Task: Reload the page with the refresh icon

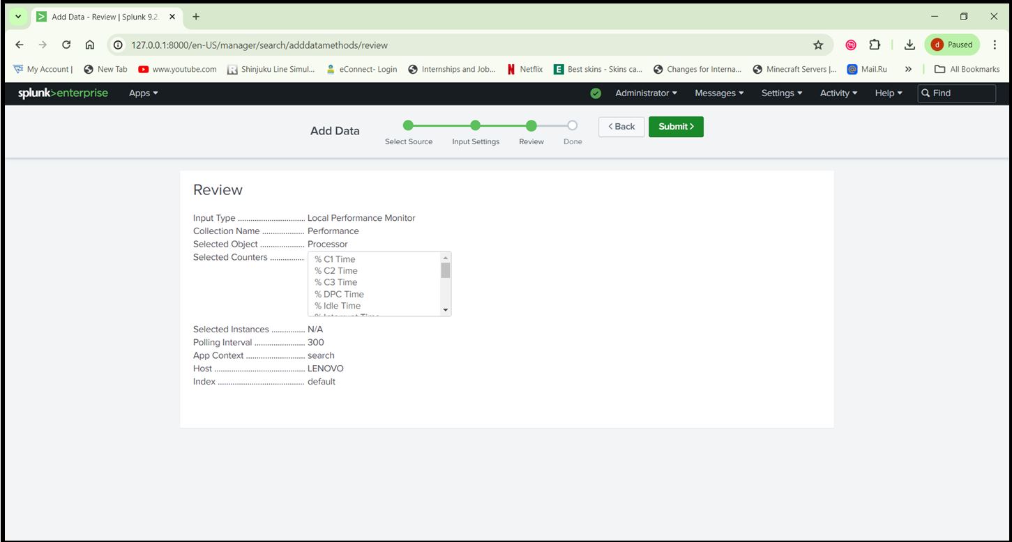Action: 66,45
